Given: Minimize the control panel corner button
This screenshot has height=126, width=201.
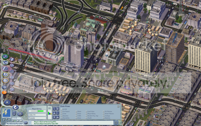Looking at the screenshot, I should click(3, 123).
